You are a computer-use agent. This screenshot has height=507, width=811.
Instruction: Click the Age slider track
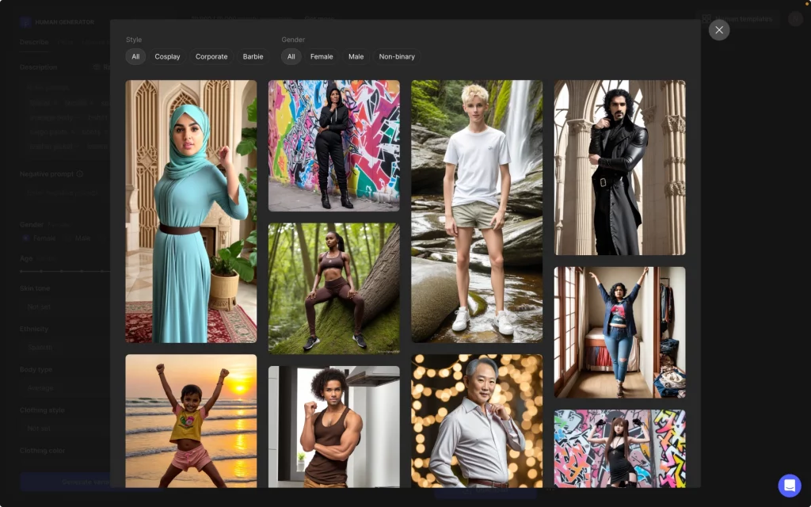tap(65, 271)
